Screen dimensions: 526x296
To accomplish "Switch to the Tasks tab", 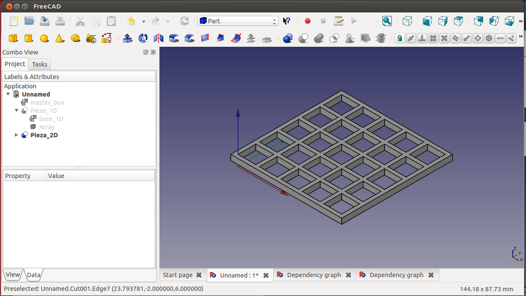I will tap(40, 64).
